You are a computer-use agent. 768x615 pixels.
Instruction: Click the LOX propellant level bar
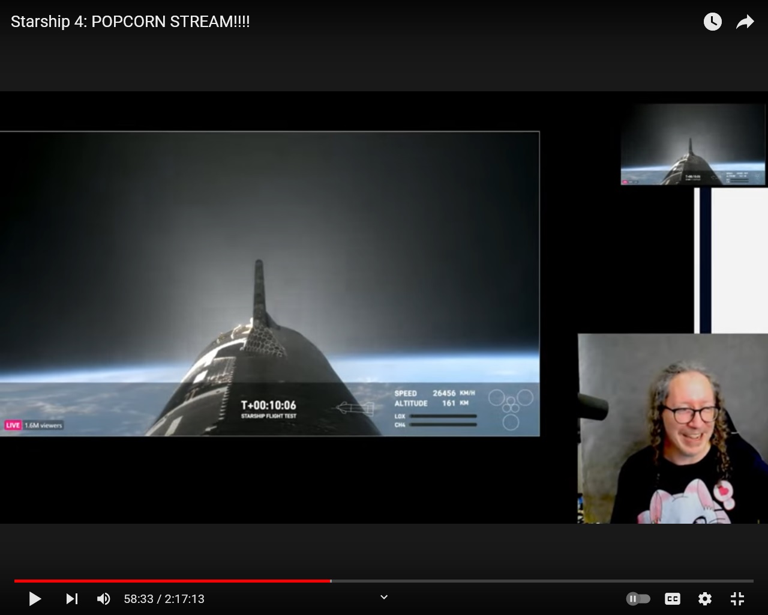pos(443,416)
